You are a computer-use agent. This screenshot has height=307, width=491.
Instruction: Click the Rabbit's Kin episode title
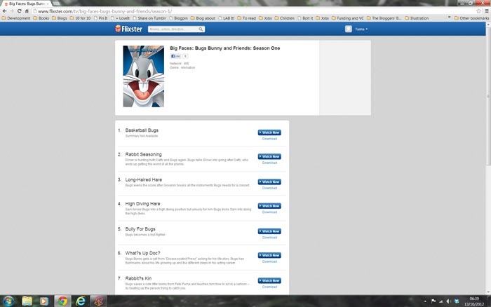(138, 278)
